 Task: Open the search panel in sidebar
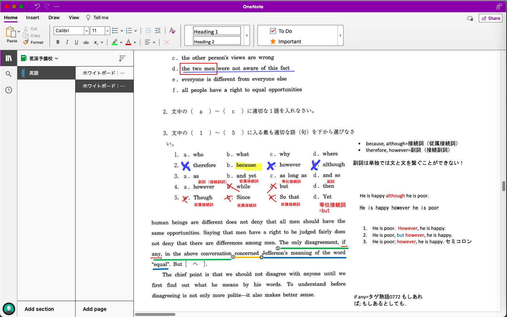click(x=9, y=74)
